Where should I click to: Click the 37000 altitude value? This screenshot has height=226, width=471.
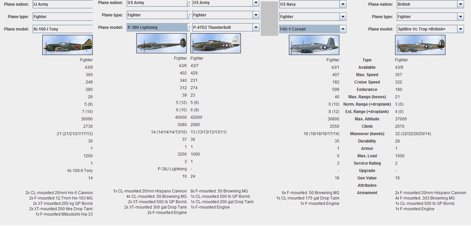point(401,119)
